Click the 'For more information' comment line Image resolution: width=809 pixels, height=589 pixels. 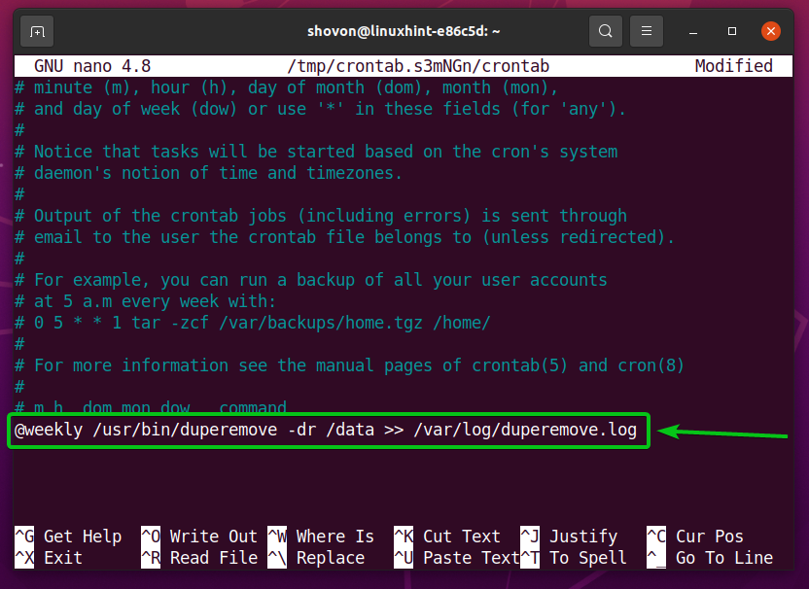click(x=349, y=365)
